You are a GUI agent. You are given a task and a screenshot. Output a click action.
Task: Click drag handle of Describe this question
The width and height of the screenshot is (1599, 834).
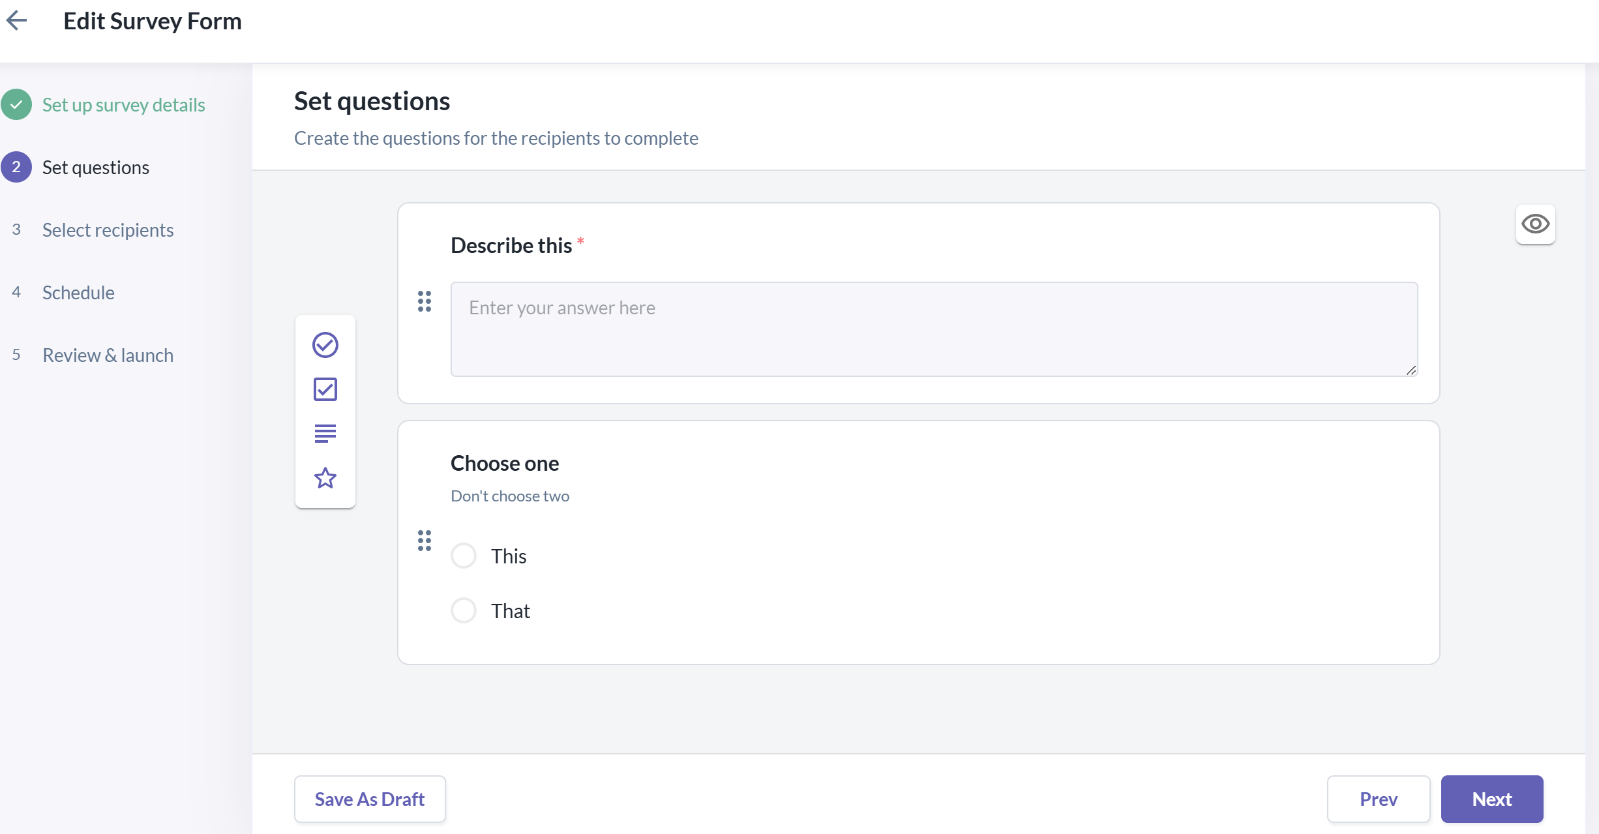[425, 301]
